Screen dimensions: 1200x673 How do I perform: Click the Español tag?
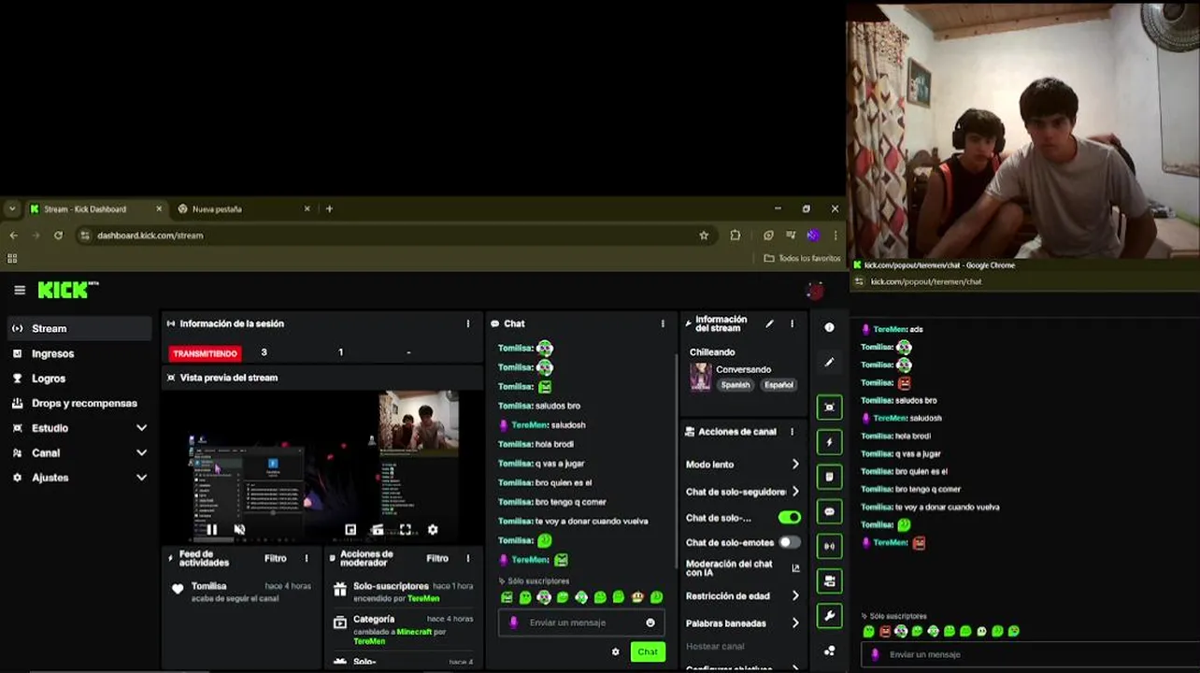pos(779,385)
